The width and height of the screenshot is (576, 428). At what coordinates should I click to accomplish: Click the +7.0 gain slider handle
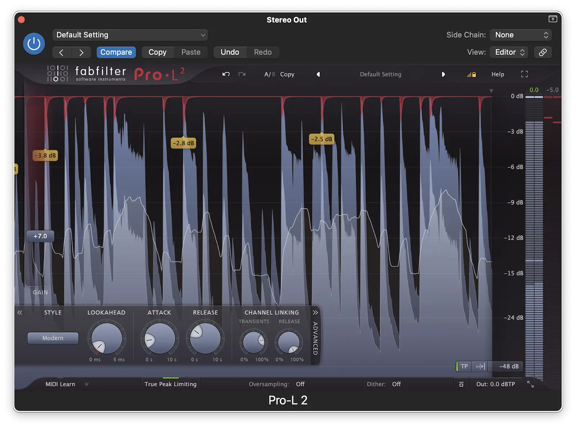pos(40,236)
